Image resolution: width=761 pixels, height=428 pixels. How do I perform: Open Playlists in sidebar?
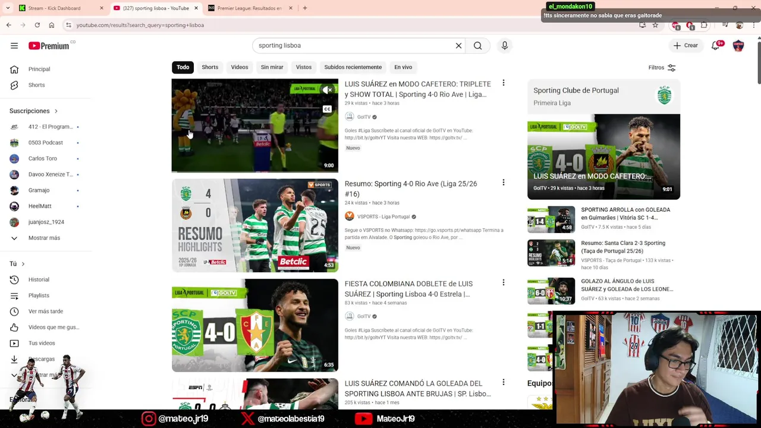[39, 295]
